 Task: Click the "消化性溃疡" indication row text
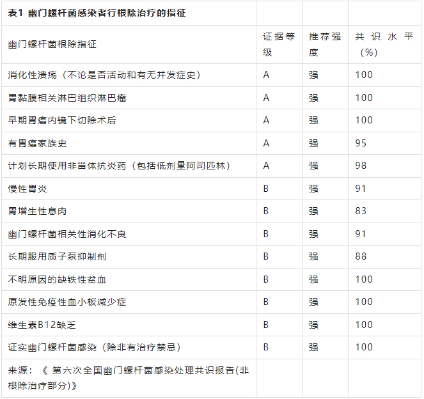tap(104, 75)
